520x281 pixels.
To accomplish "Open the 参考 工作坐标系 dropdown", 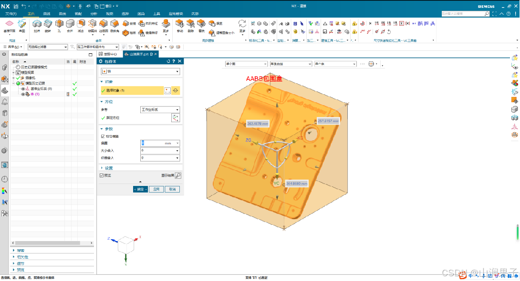I will pyautogui.click(x=160, y=109).
